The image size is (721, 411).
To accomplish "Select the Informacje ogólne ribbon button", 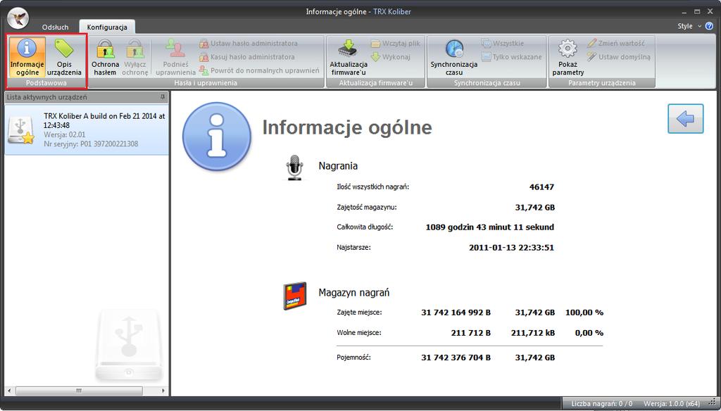I will pos(27,57).
